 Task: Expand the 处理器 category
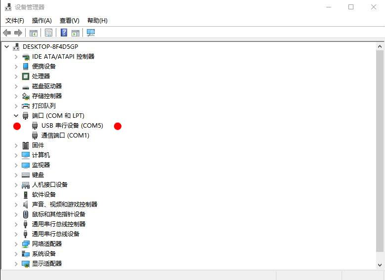point(16,76)
